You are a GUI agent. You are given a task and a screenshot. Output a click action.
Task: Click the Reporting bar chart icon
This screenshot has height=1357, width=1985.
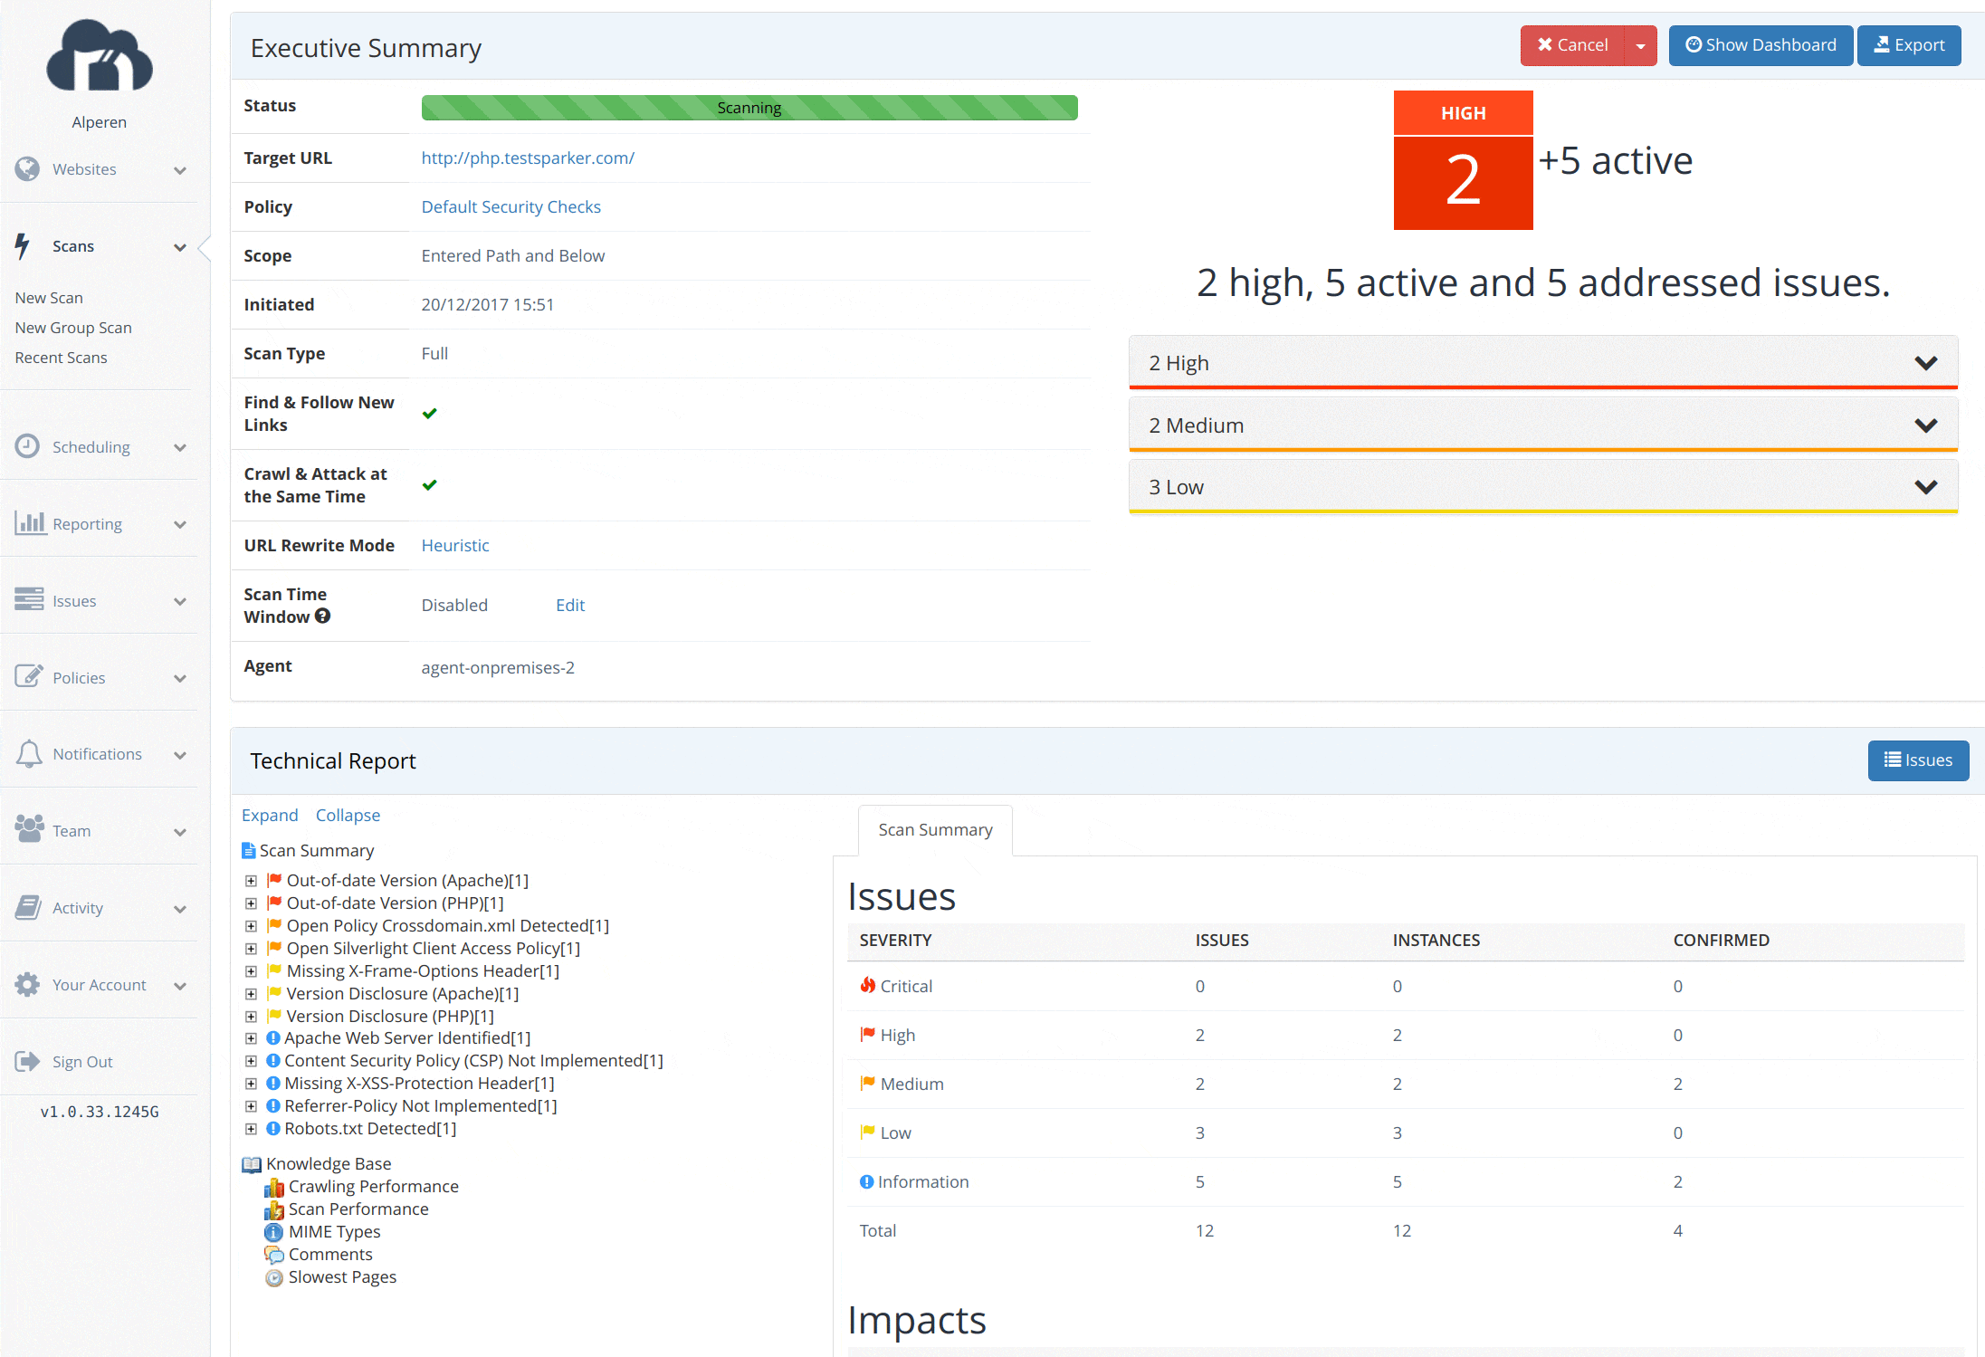click(x=30, y=523)
